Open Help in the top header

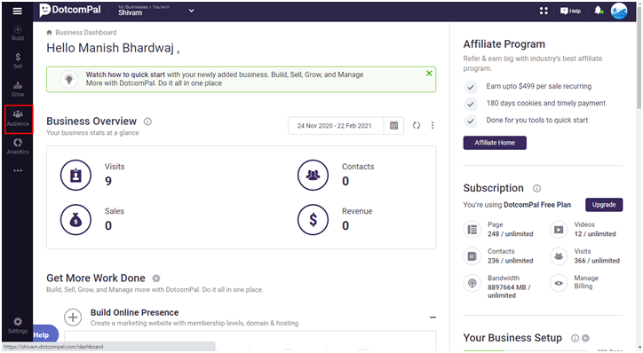[x=570, y=11]
